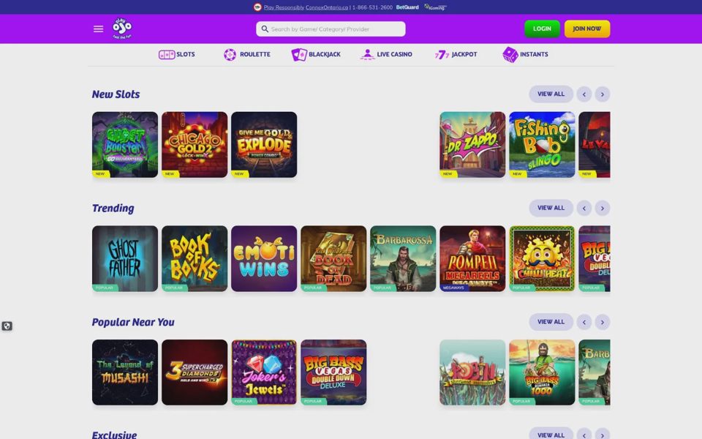Click the BetGuard link
The height and width of the screenshot is (439, 702).
click(407, 7)
